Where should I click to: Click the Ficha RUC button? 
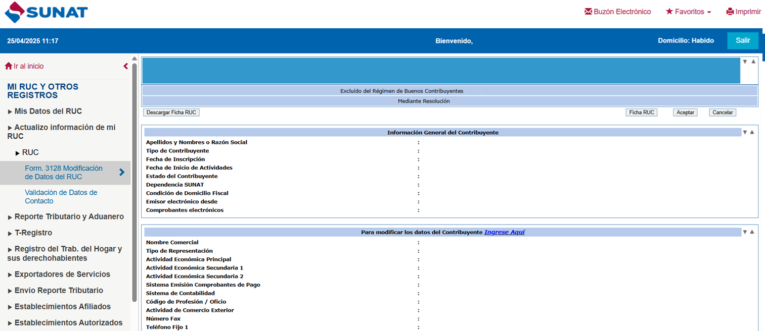(x=641, y=113)
